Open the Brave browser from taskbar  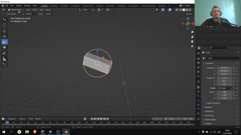(35, 132)
